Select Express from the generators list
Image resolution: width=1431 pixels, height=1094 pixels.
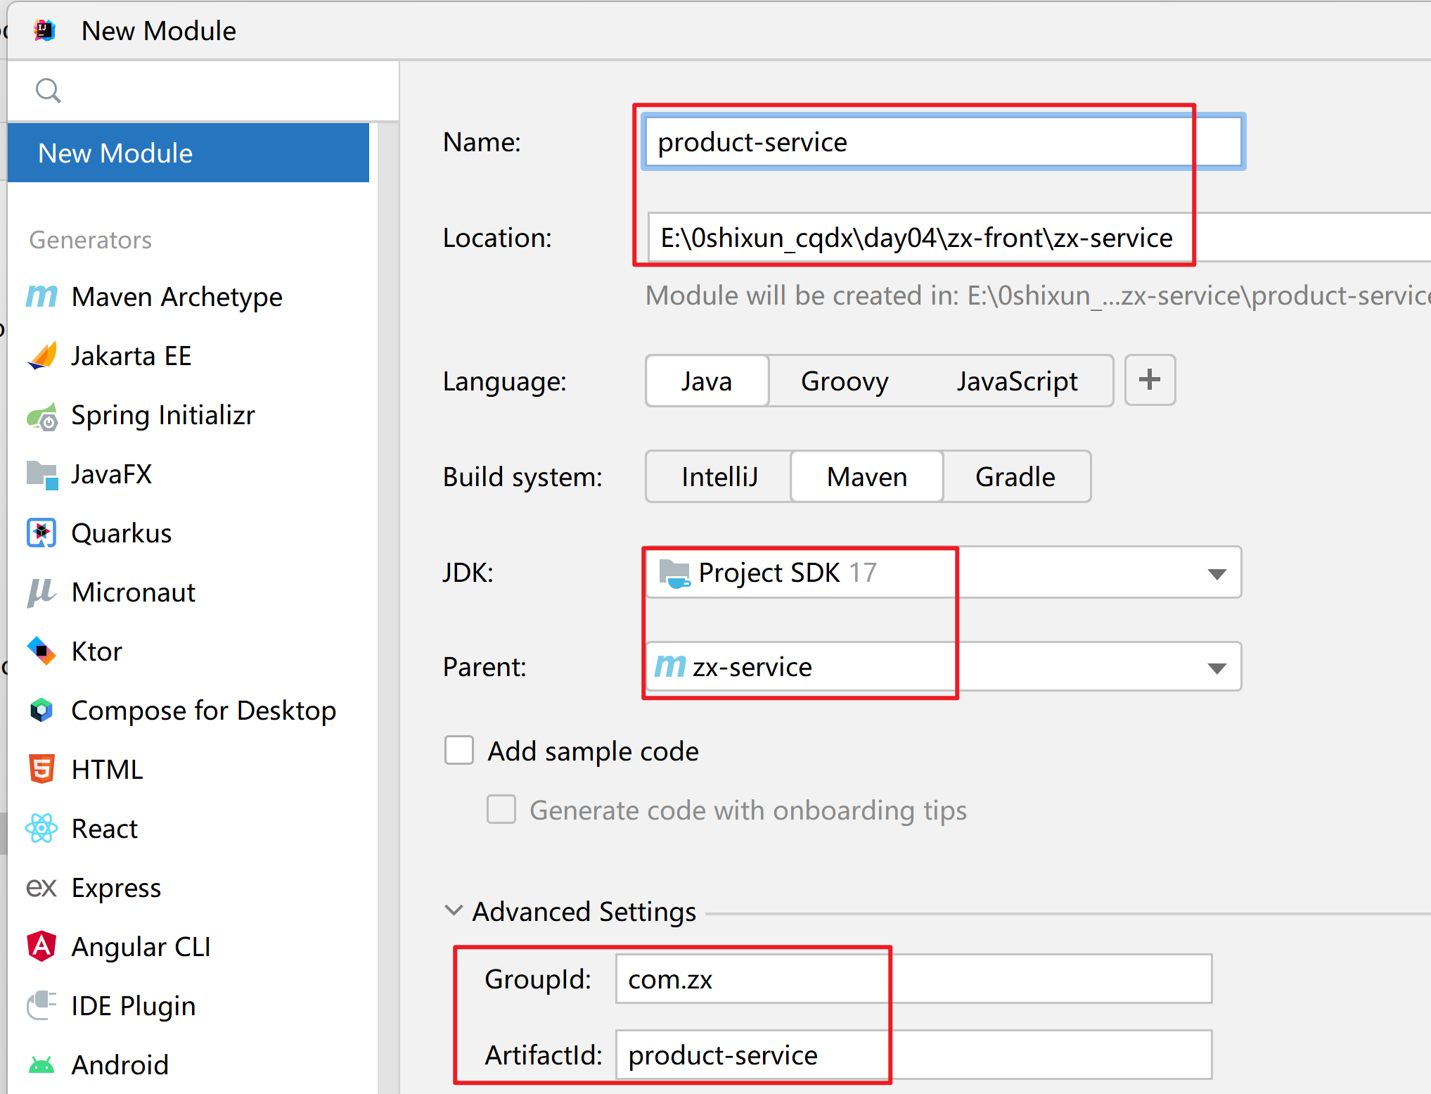117,888
